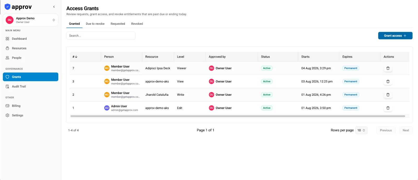Click the People users icon
Screen dimensions: 418x180
click(x=7, y=58)
